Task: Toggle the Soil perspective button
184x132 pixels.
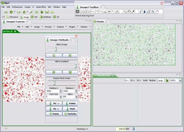Action: (34, 17)
